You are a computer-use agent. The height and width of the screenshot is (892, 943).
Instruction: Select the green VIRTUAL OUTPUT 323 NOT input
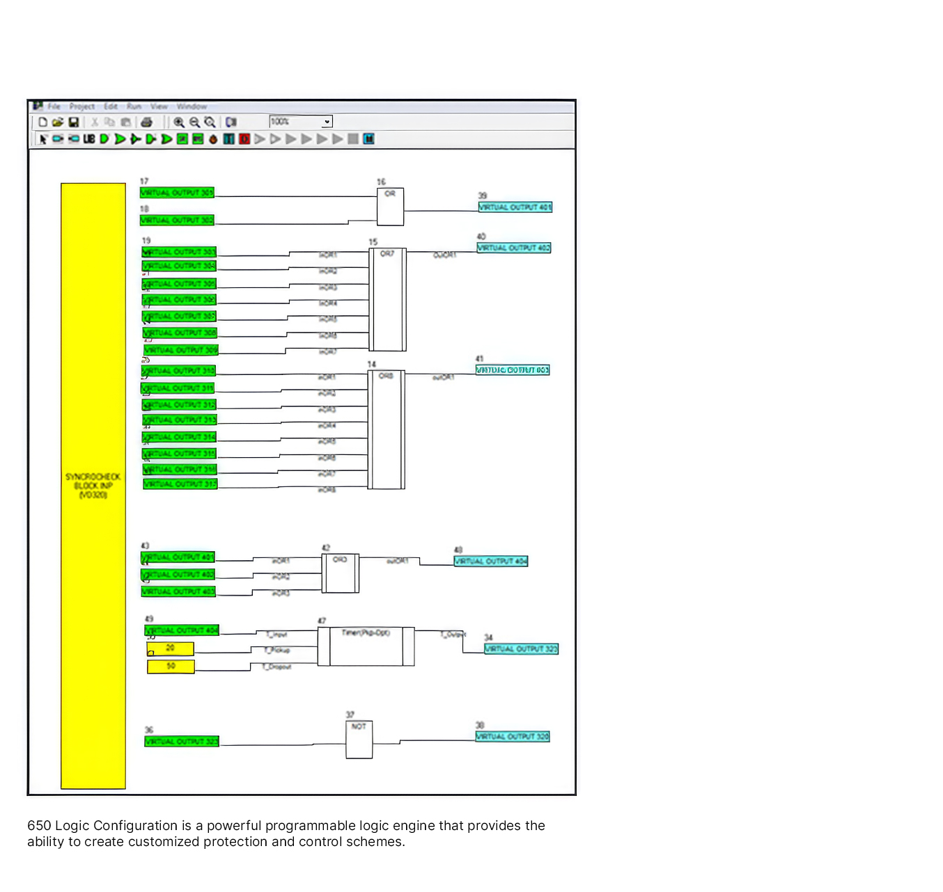click(x=182, y=742)
